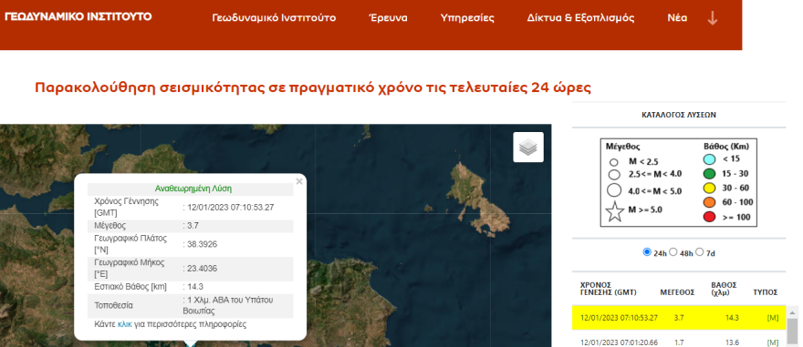Select the 48h time range radio button
Viewport: 803px width, 347px height.
click(x=673, y=252)
